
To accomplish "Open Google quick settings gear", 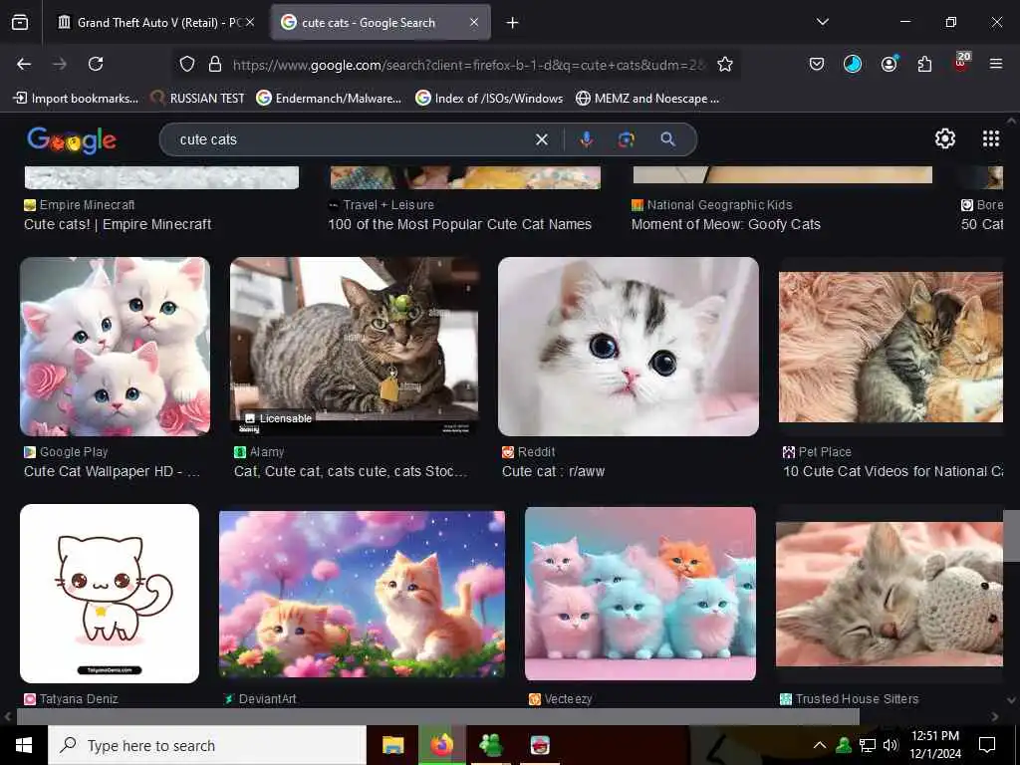I will click(x=944, y=138).
